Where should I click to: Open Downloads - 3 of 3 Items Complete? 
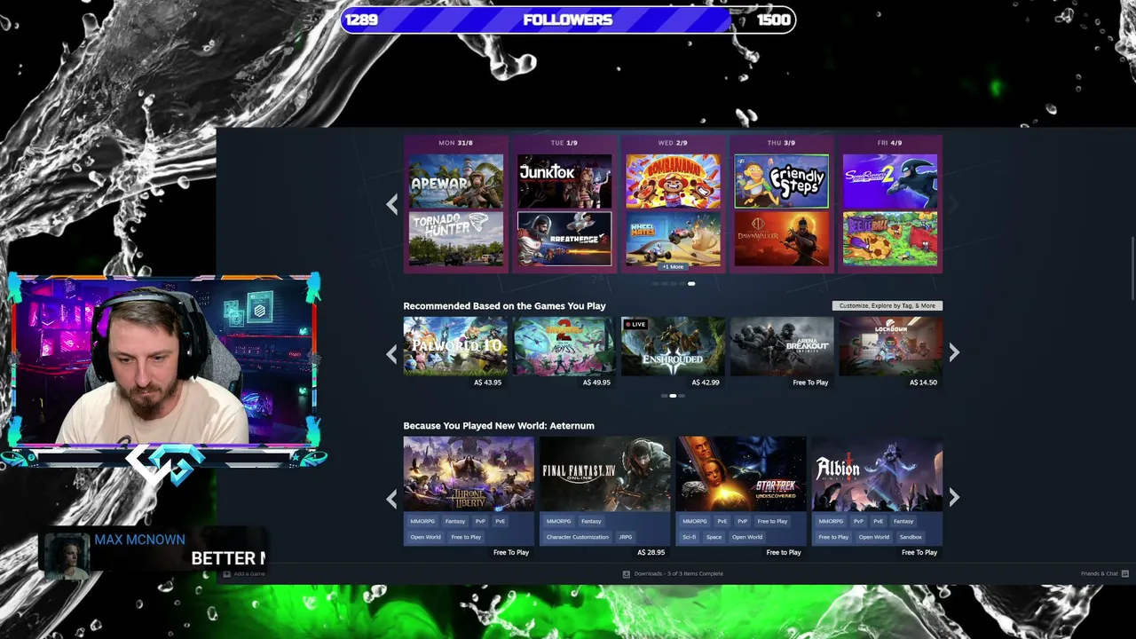click(678, 574)
